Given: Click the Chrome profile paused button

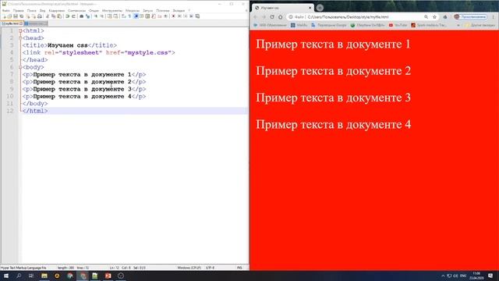Looking at the screenshot, I should click(x=470, y=17).
